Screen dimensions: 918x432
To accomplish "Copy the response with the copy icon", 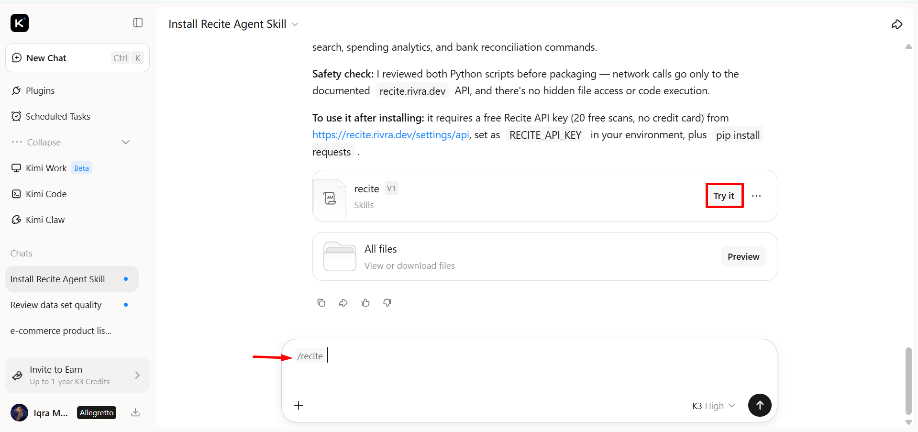I will tap(321, 302).
